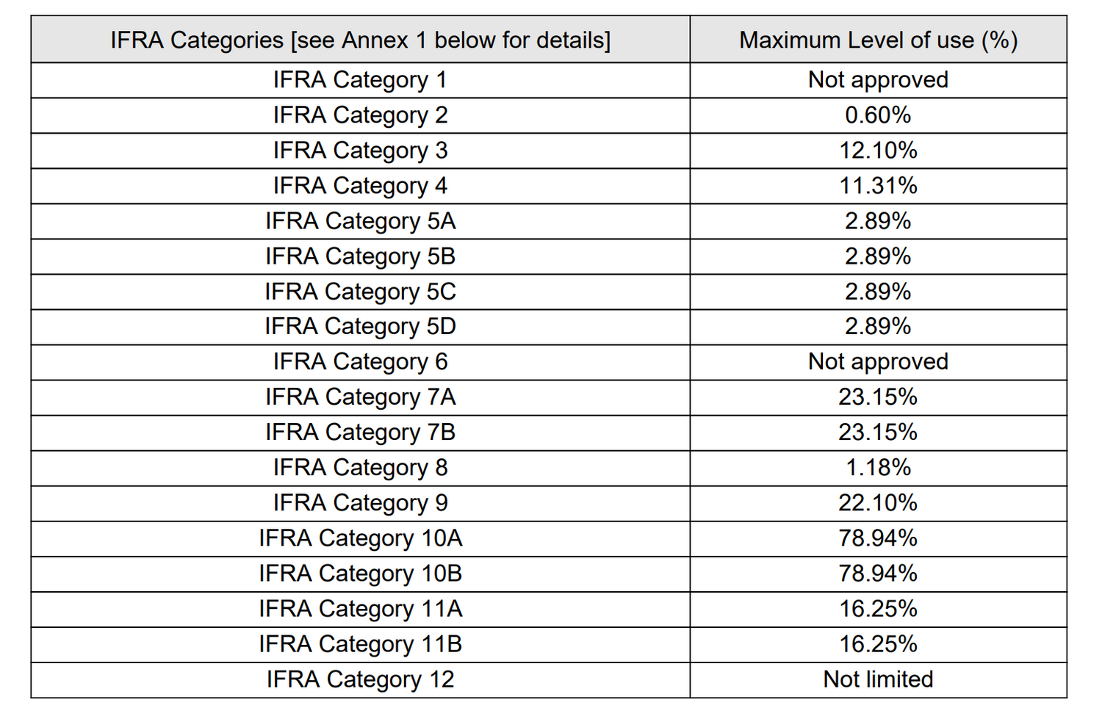The width and height of the screenshot is (1102, 719).
Task: Click the 2.89% value for Category 5D
Action: point(878,325)
